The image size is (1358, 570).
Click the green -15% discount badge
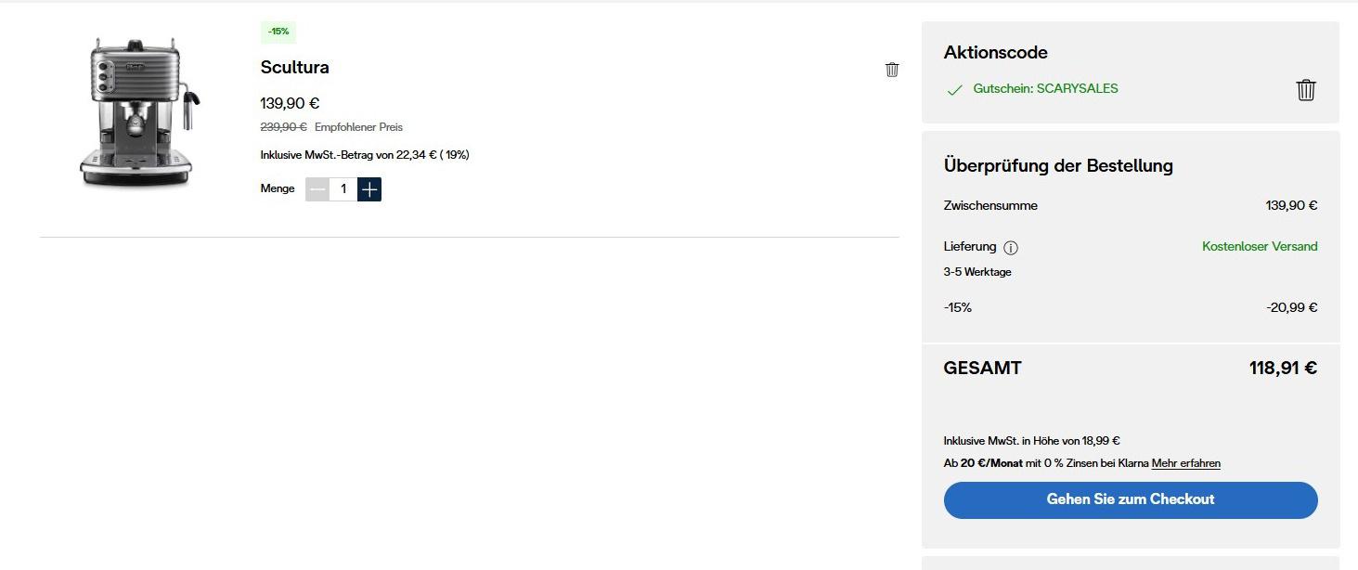coord(278,32)
